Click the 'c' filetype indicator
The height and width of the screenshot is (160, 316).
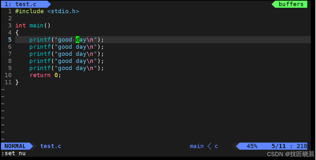(216, 146)
